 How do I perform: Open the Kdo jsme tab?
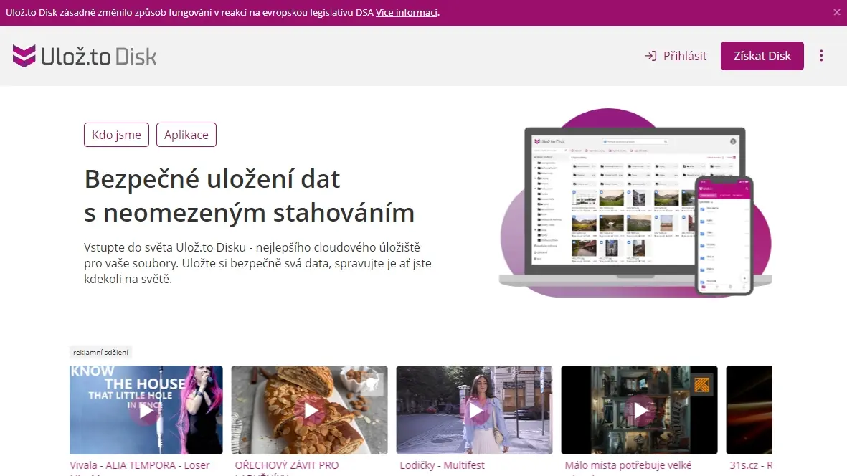(x=116, y=135)
